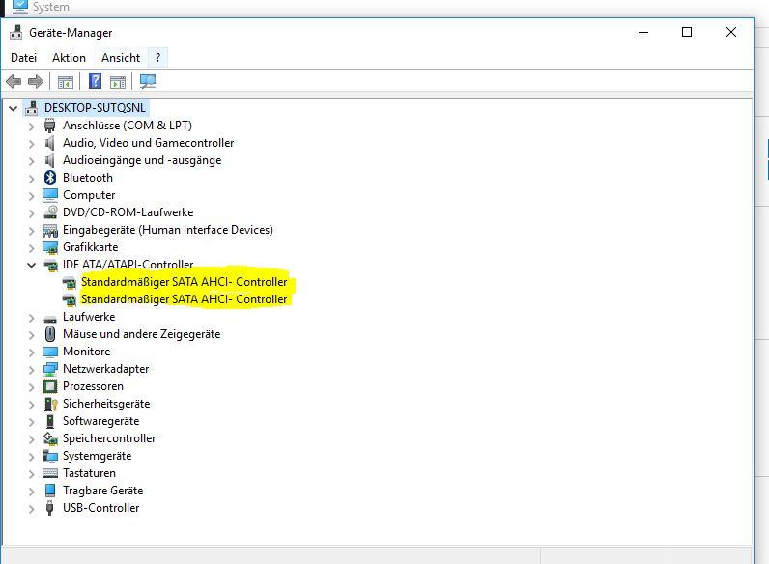Toggle the console tree view toolbar icon
Image resolution: width=769 pixels, height=564 pixels.
(66, 82)
